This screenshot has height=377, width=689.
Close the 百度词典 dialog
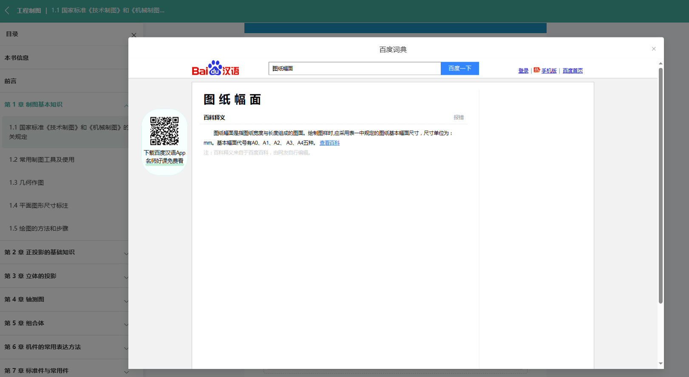click(654, 49)
